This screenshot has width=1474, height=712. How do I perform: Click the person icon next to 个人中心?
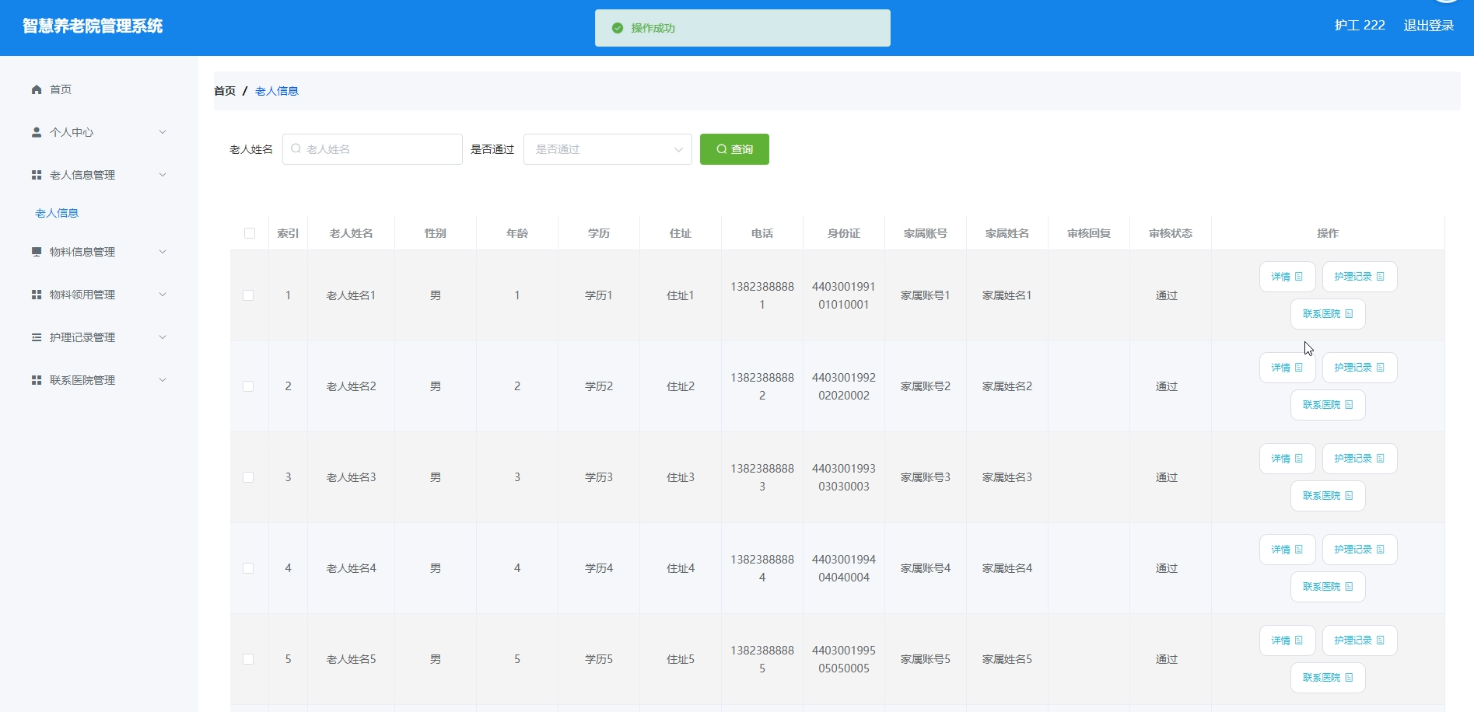37,132
